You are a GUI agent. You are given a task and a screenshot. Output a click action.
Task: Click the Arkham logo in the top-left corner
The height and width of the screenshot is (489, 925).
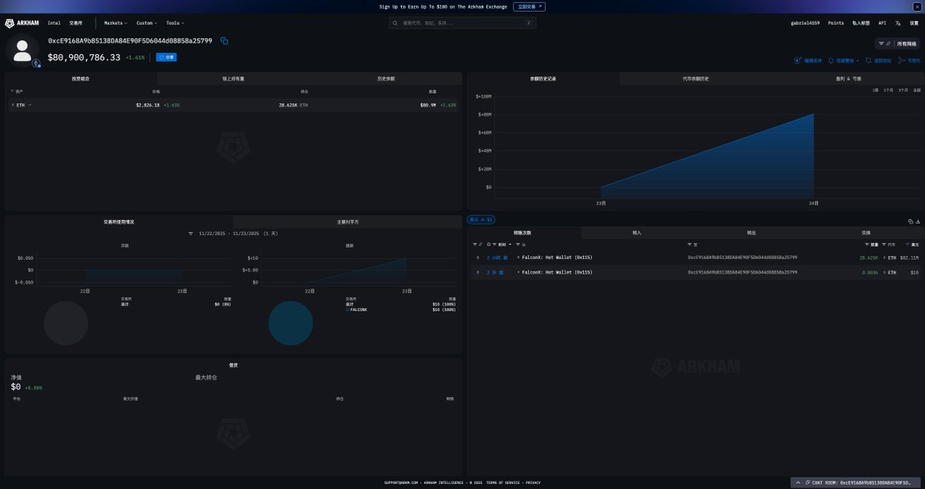pyautogui.click(x=19, y=22)
